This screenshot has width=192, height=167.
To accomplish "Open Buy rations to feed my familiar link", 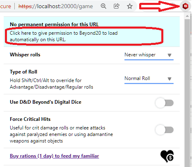I will pos(54,156).
